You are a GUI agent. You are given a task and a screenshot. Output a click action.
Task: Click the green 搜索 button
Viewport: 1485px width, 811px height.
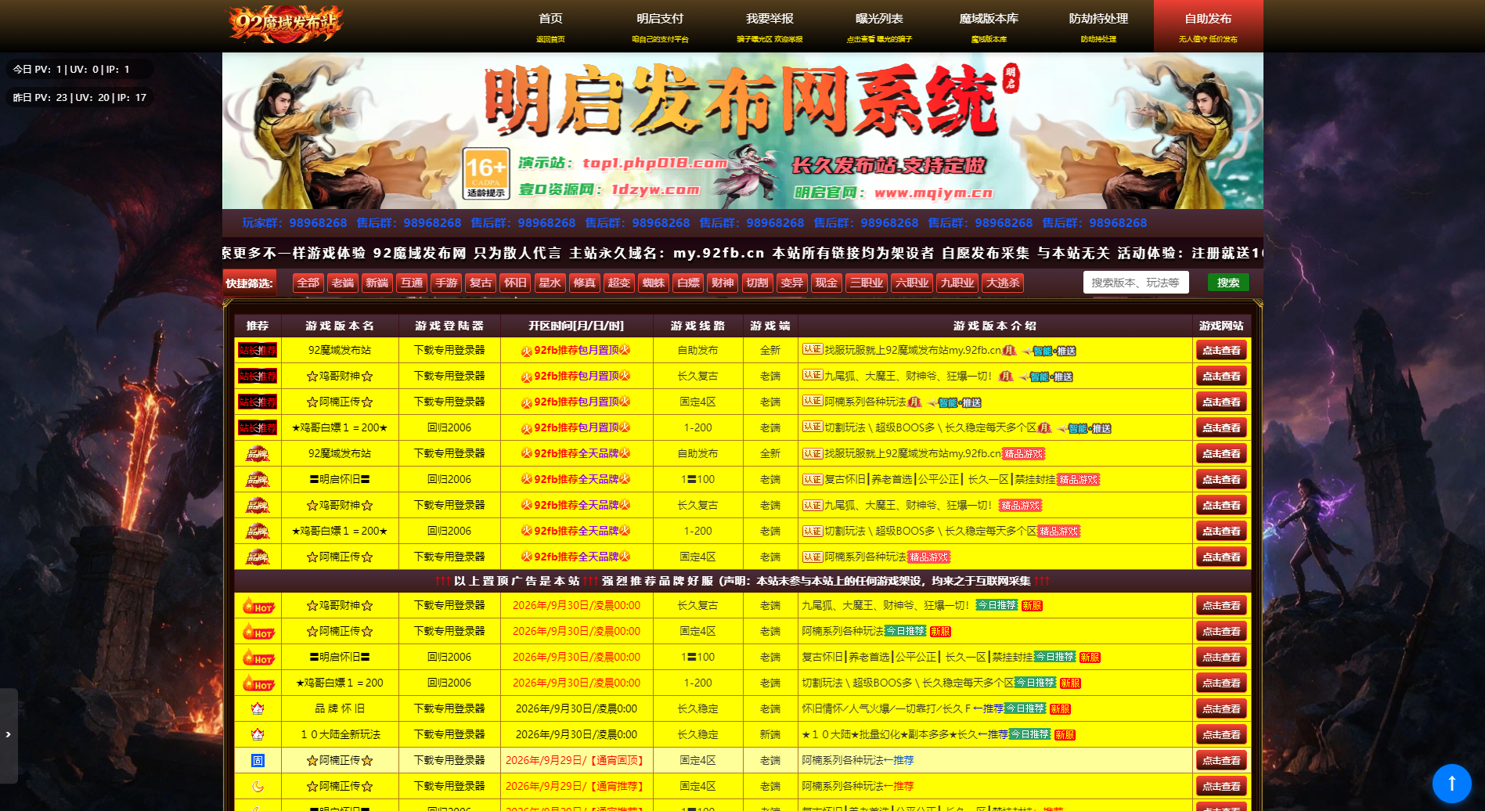point(1228,283)
